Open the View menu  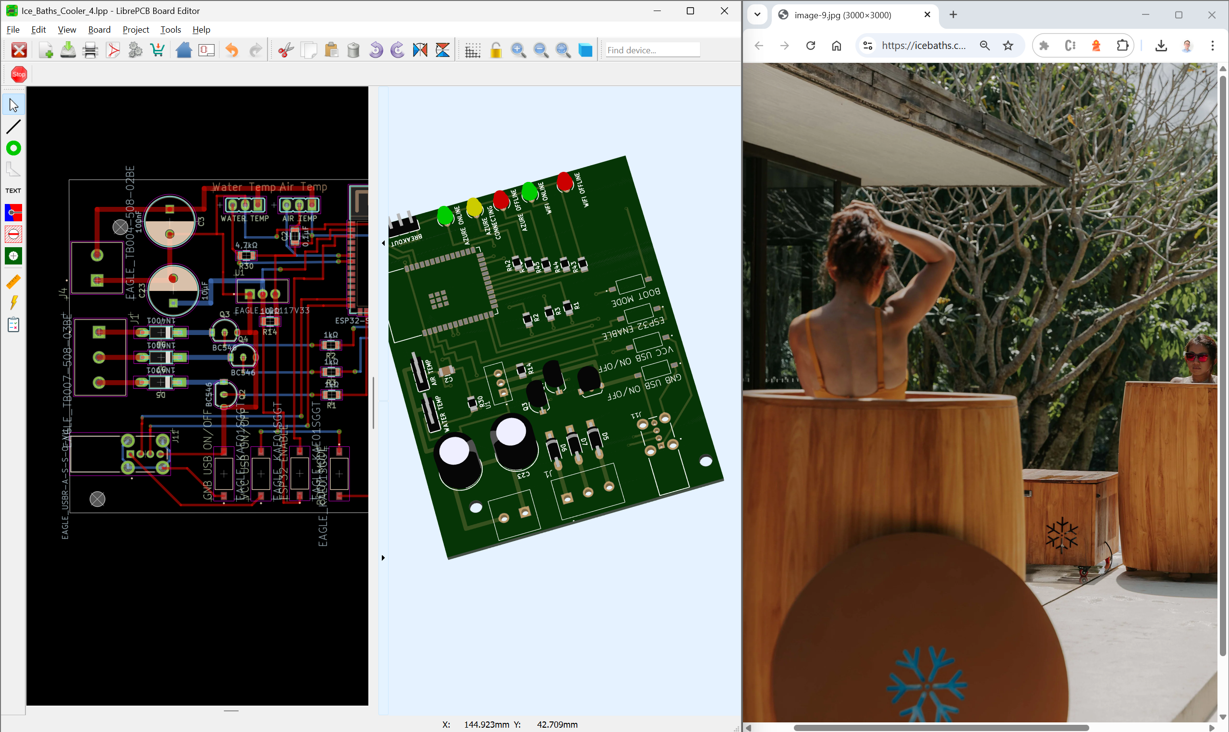[x=67, y=30]
